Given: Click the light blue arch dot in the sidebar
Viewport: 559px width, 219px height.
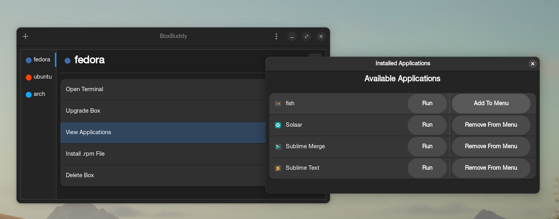Looking at the screenshot, I should tap(29, 95).
